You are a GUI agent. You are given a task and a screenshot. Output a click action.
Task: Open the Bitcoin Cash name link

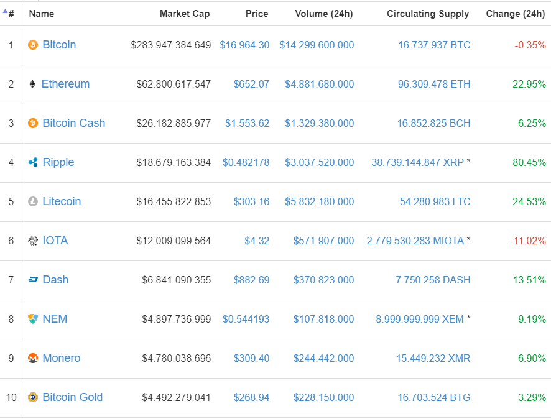[x=74, y=123]
